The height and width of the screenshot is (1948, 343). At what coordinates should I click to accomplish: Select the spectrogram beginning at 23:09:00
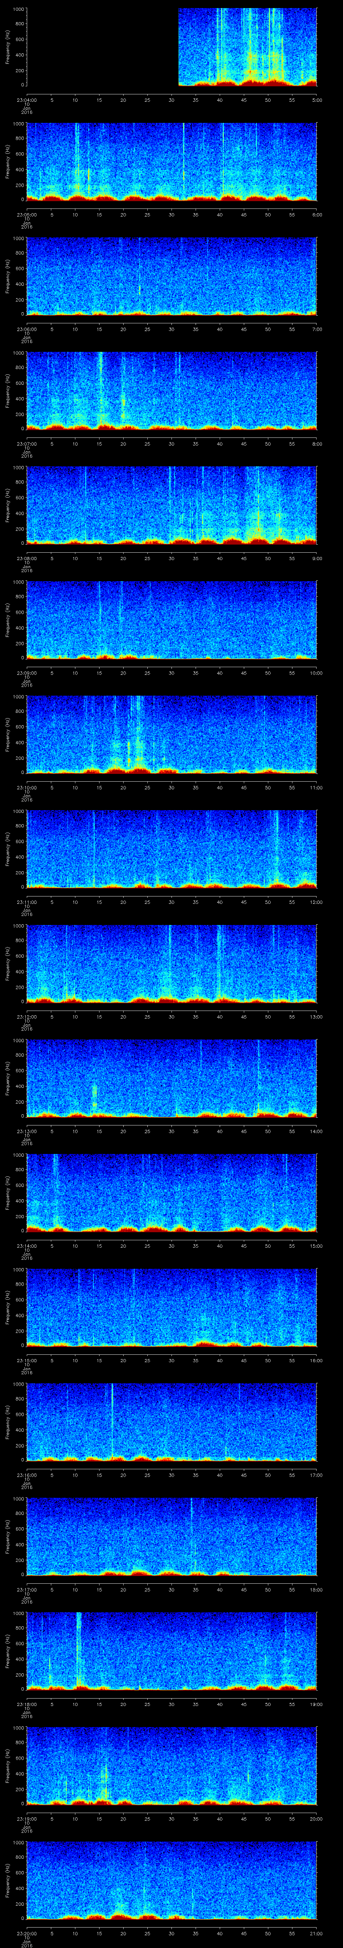171,619
